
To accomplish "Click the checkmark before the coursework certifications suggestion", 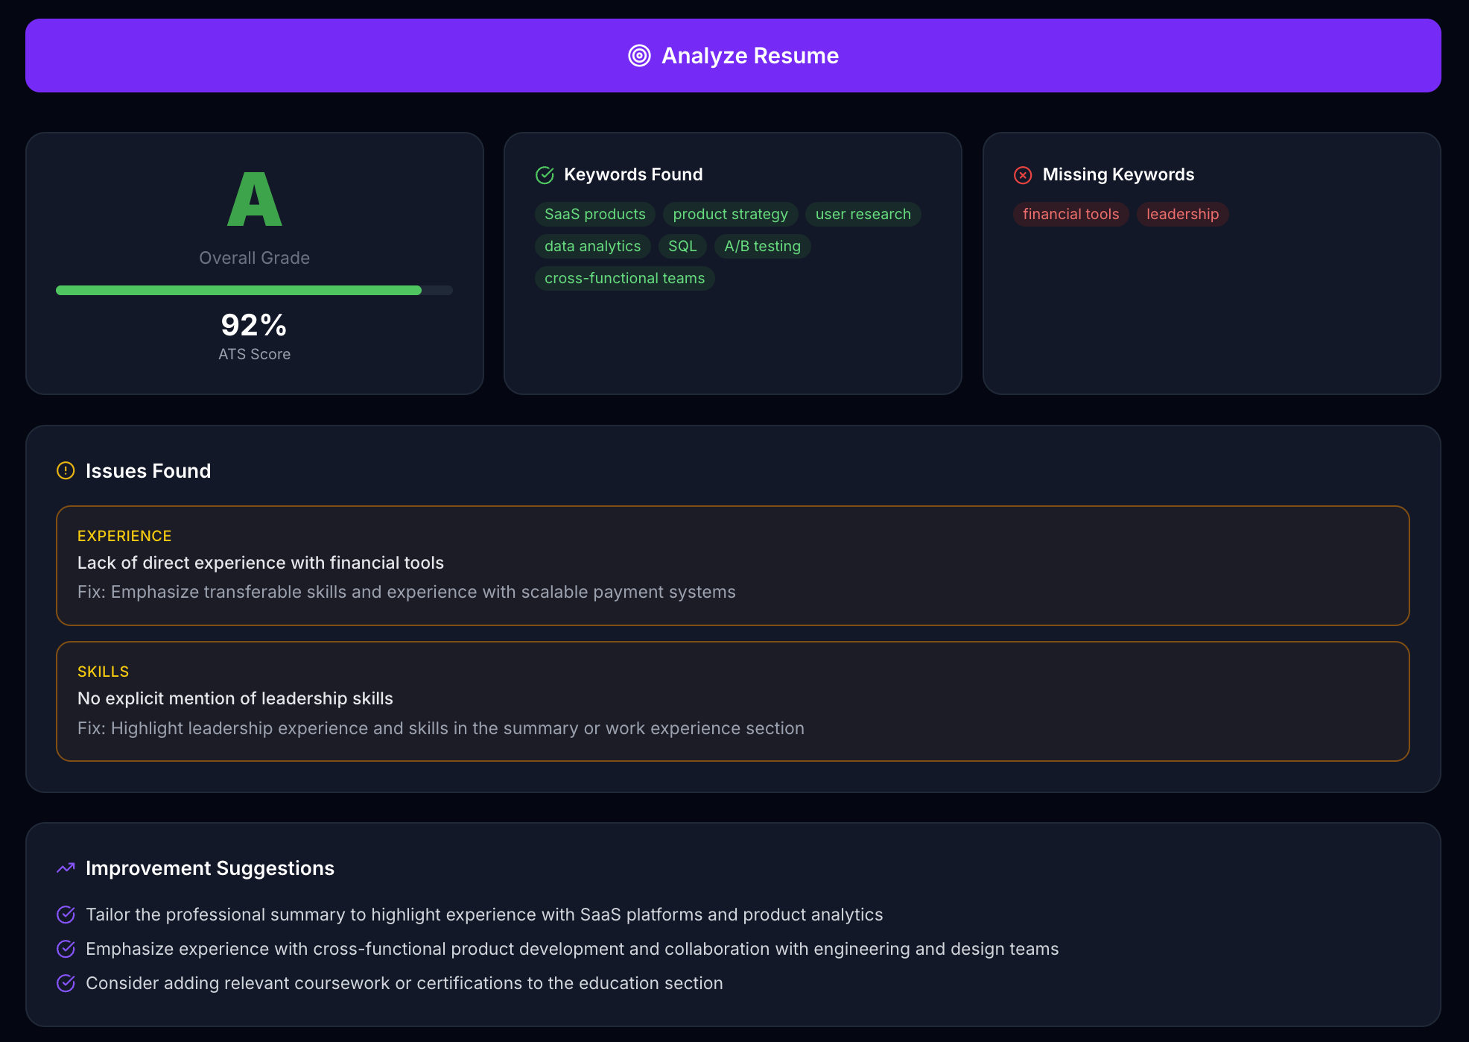I will coord(66,983).
